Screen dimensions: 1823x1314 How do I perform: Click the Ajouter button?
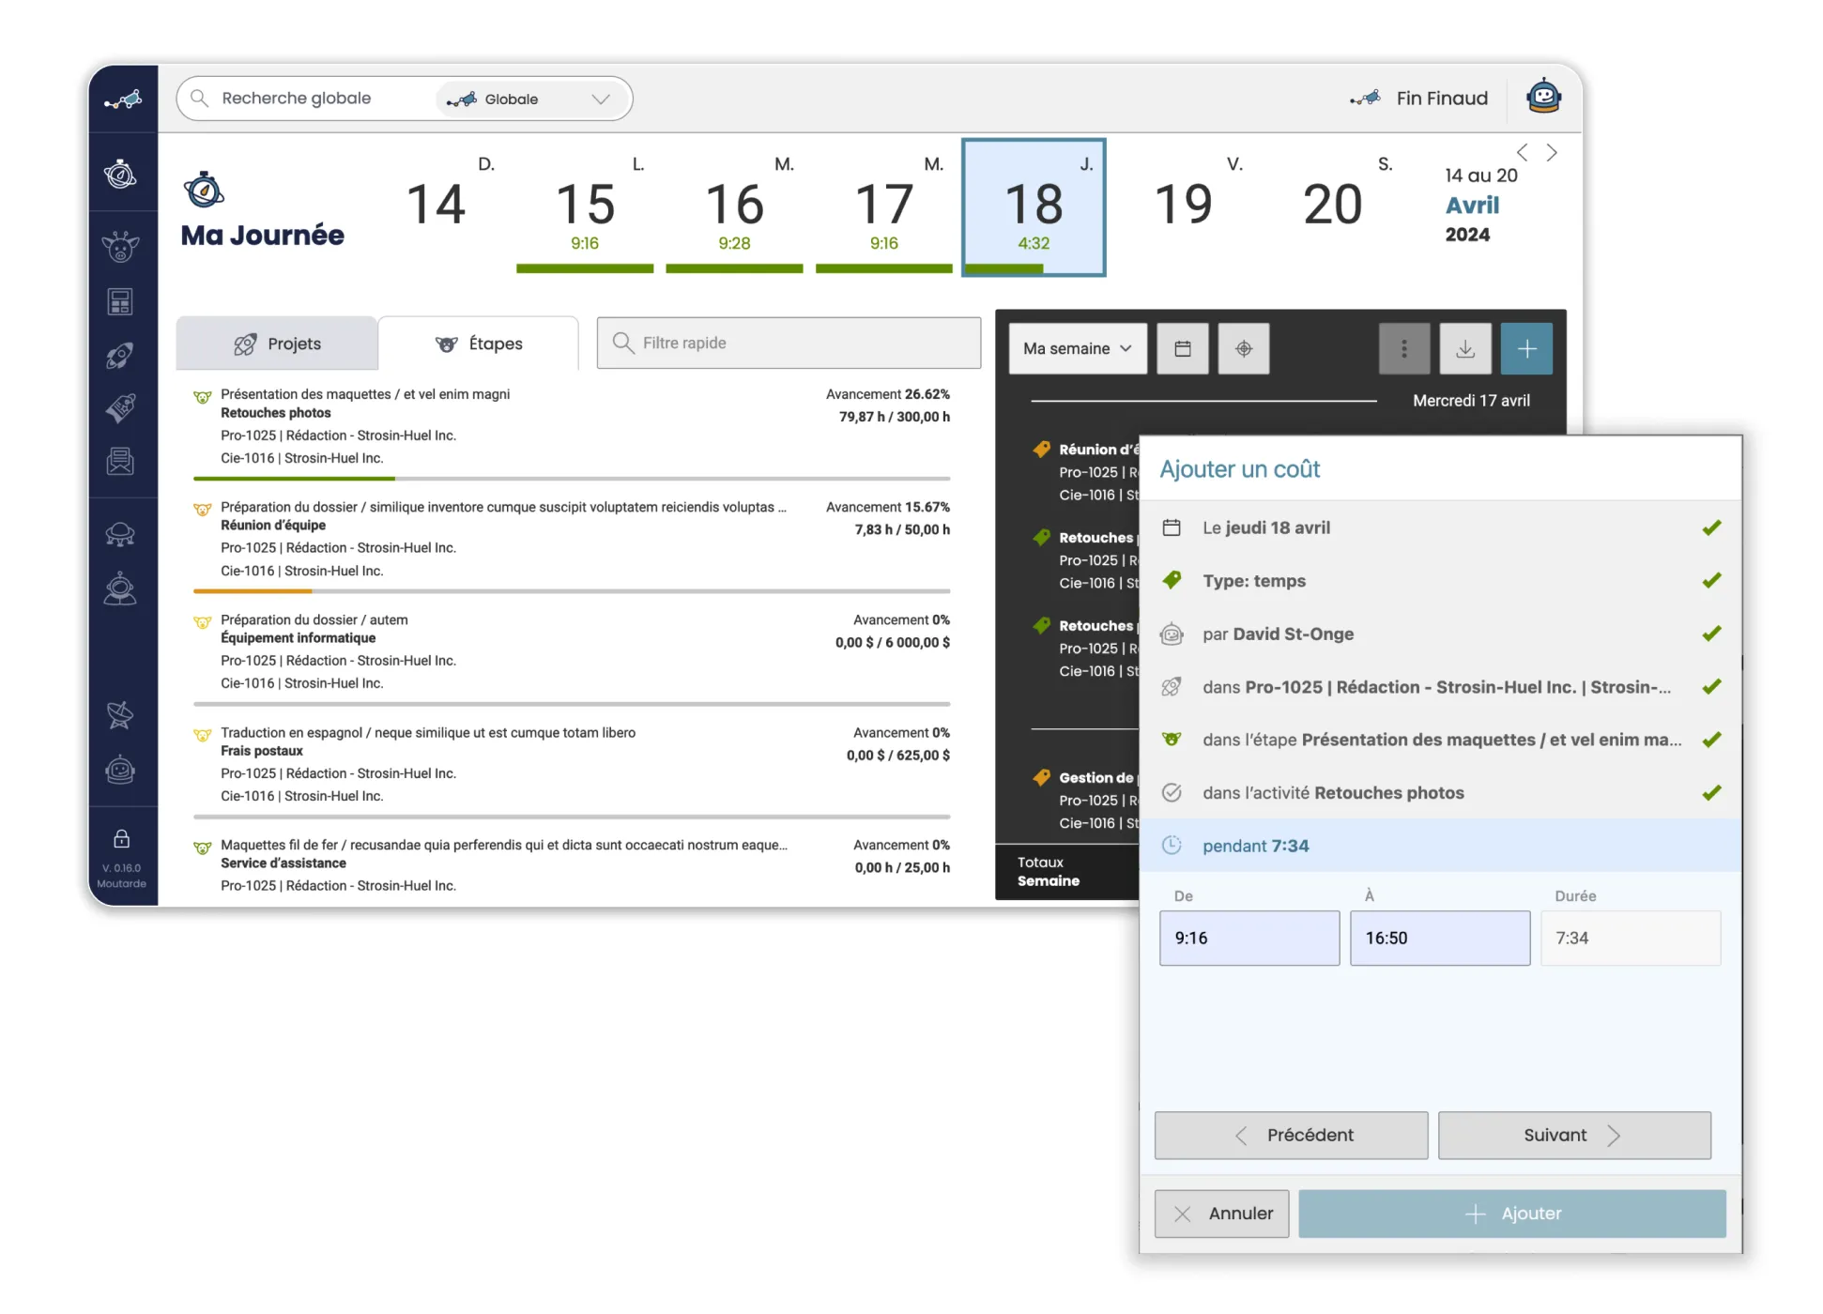(1512, 1214)
